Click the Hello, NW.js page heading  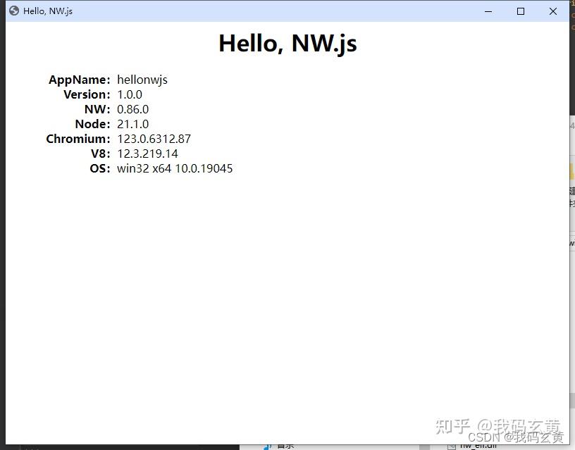click(287, 43)
